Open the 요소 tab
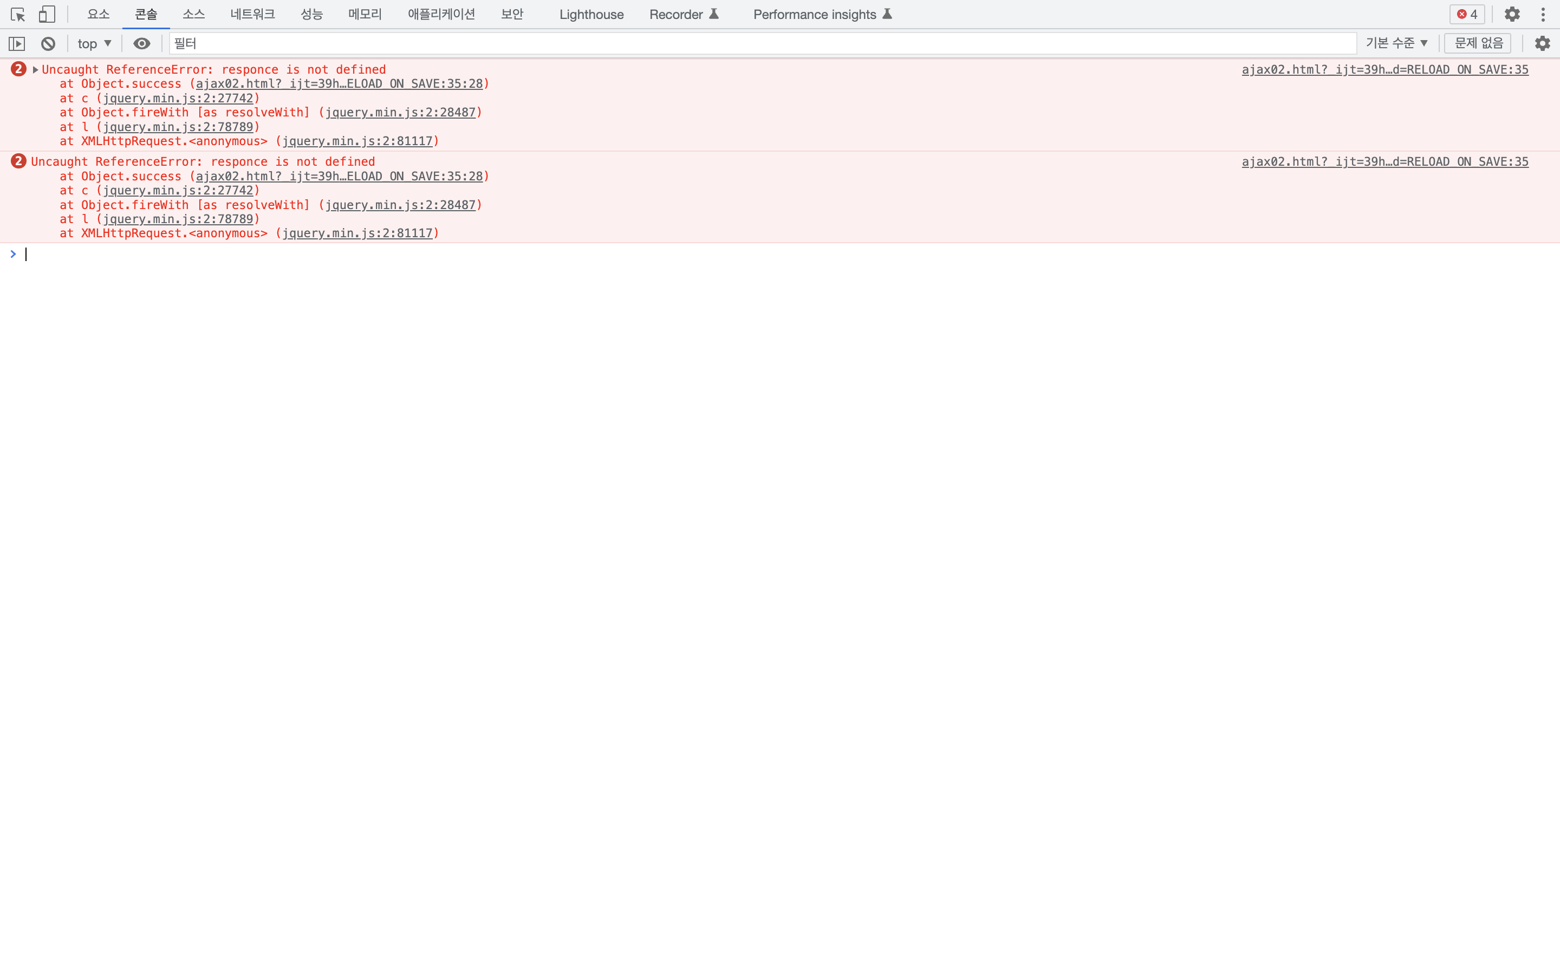Image resolution: width=1560 pixels, height=975 pixels. tap(98, 14)
